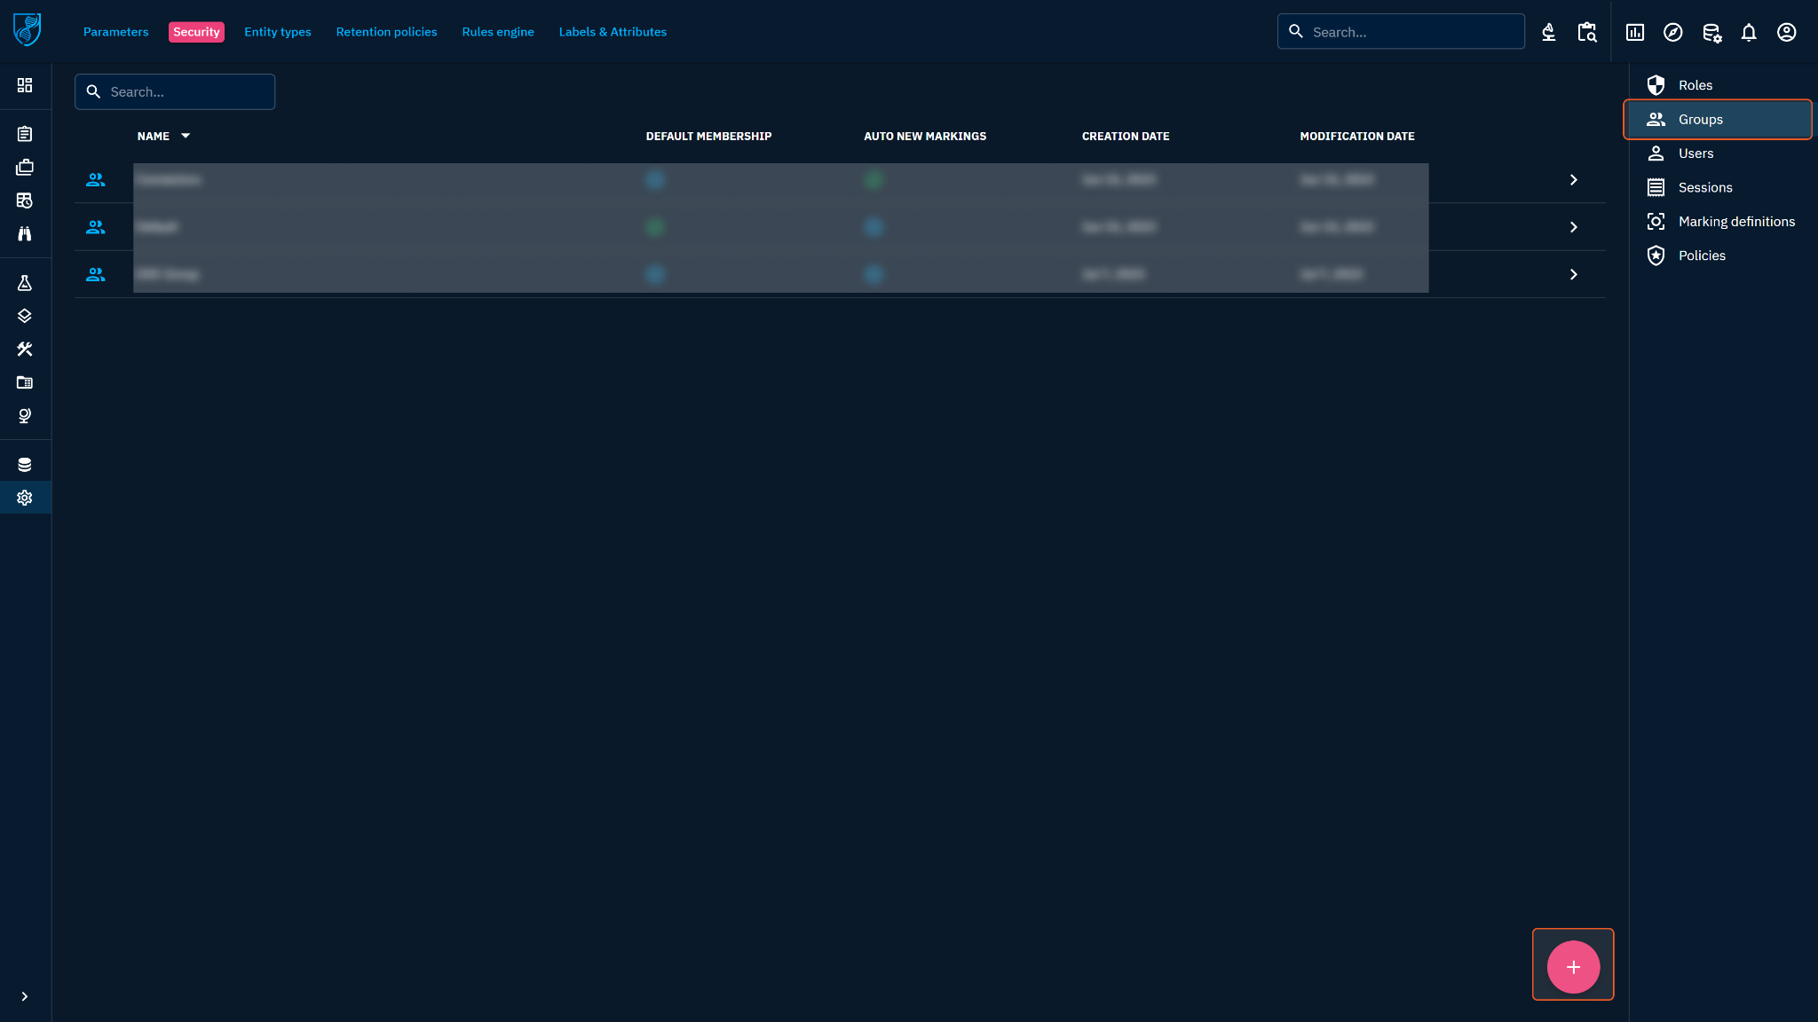Click the dashboard icon in left sidebar
This screenshot has width=1818, height=1022.
[25, 85]
